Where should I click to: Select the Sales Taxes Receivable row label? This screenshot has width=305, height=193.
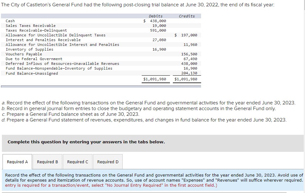(30, 26)
